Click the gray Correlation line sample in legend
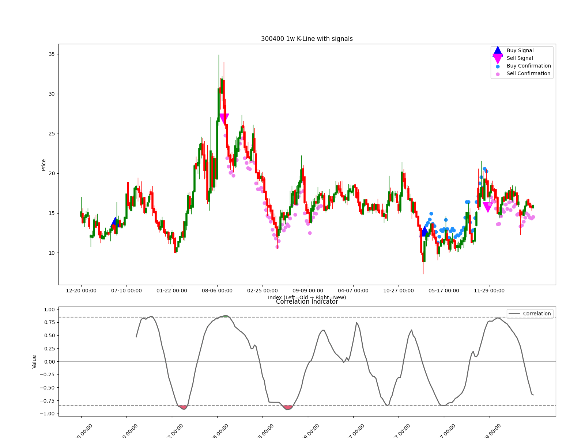 (514, 314)
